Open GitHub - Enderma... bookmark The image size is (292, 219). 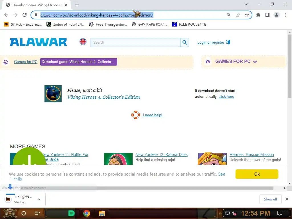coord(23,25)
